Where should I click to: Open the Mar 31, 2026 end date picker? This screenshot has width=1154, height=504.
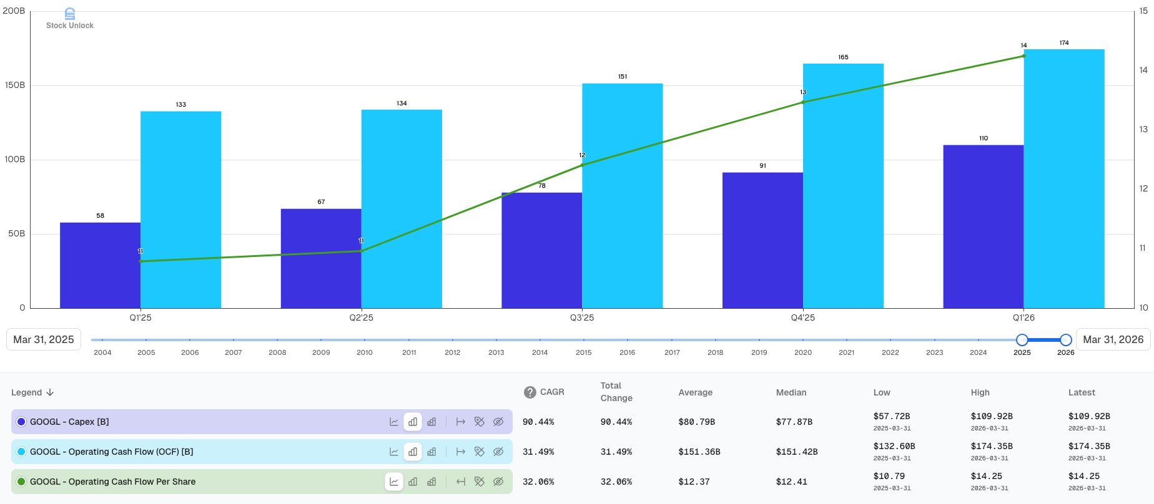point(1113,339)
